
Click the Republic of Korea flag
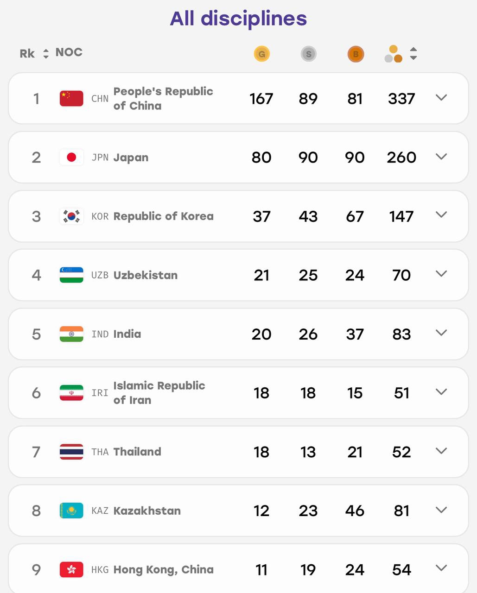pos(71,216)
